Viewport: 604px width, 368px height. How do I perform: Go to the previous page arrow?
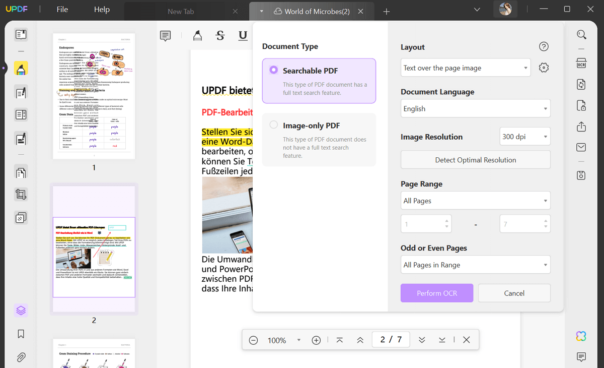pos(360,340)
